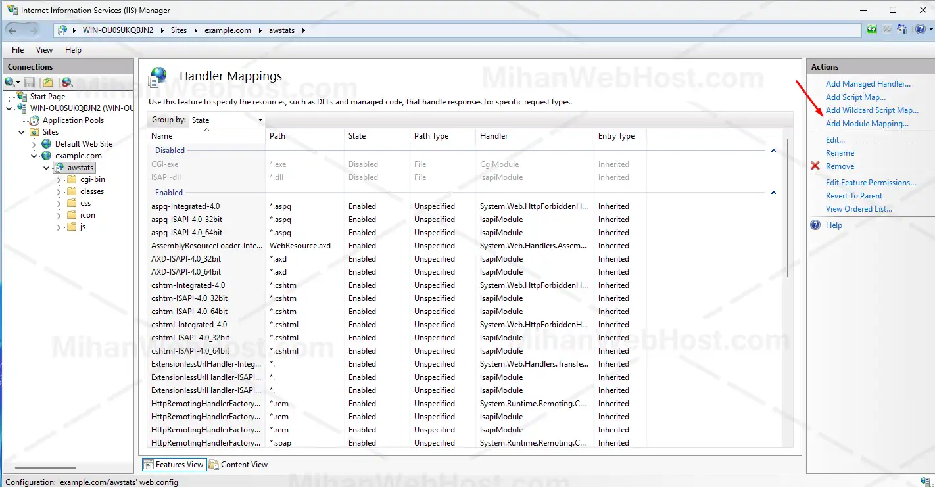Open the Group by State dropdown
Image resolution: width=935 pixels, height=487 pixels.
[227, 120]
